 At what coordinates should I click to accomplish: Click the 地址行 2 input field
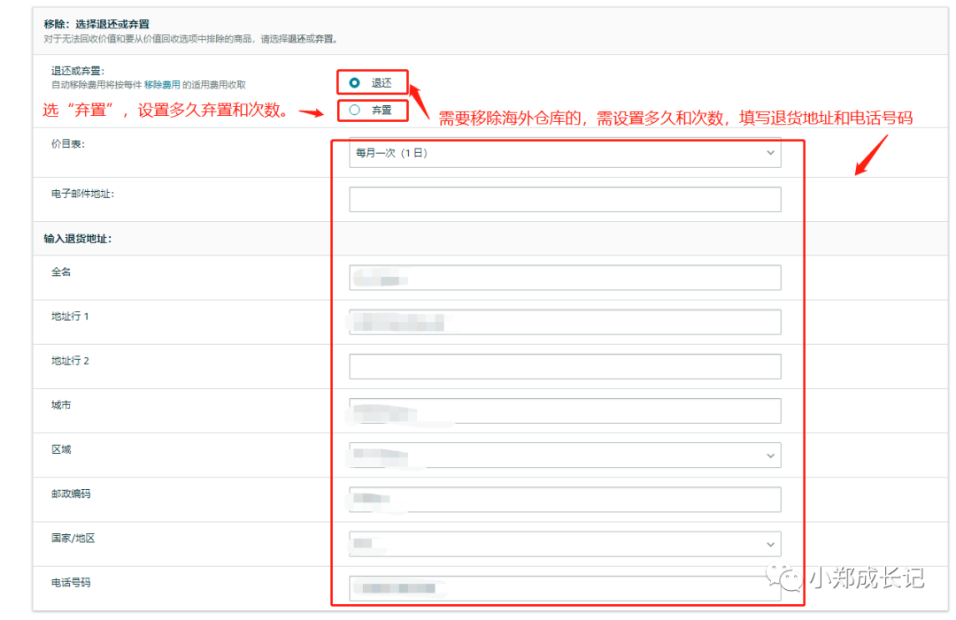565,366
